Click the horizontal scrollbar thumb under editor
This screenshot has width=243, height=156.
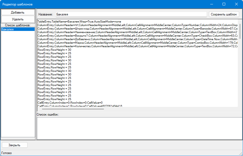[x=70, y=109]
